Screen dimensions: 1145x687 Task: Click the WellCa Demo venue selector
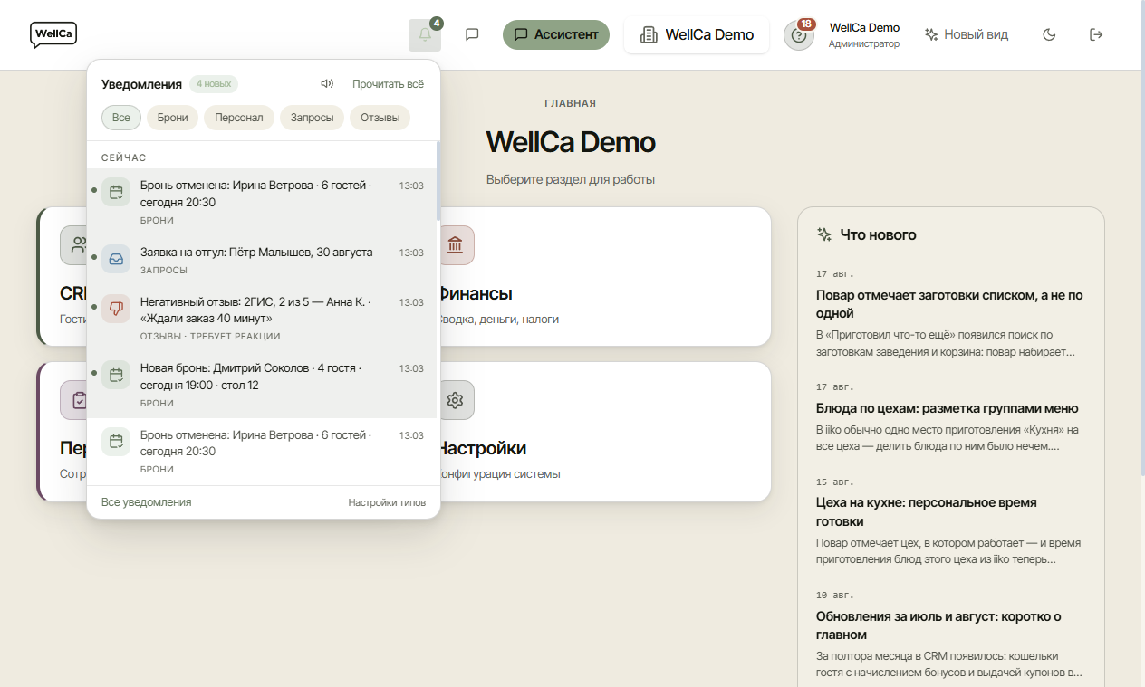coord(697,35)
